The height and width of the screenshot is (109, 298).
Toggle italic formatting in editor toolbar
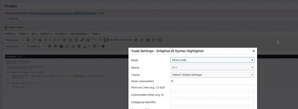34,40
